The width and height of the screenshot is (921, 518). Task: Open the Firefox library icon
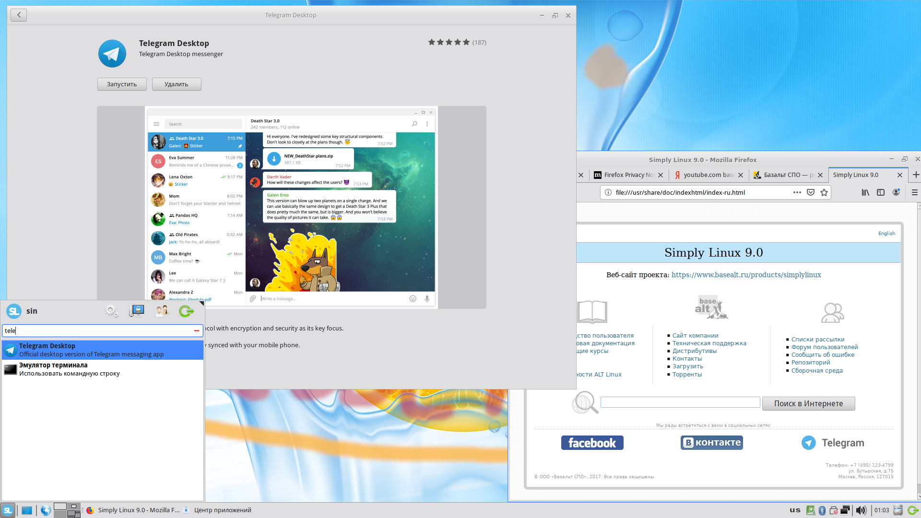coord(865,192)
